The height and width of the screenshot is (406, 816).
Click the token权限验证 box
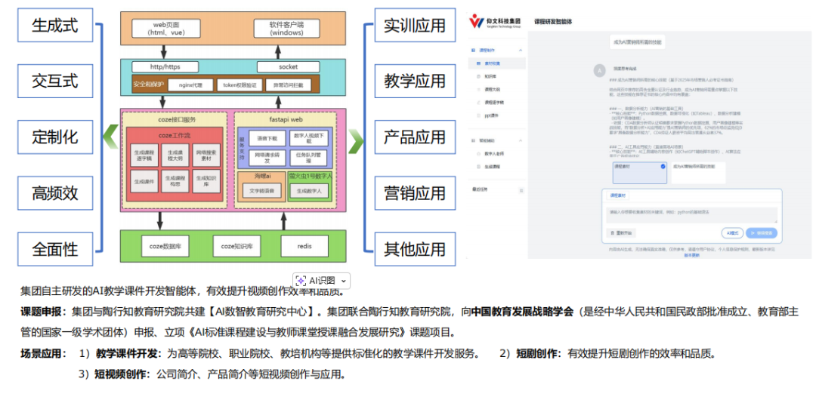coord(239,85)
